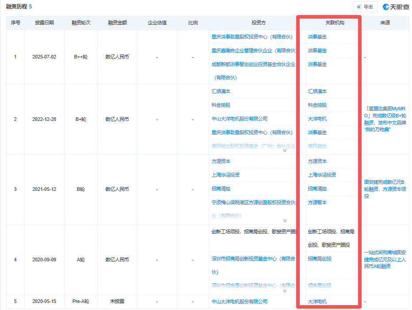This screenshot has width=412, height=310.
Task: Click the 比例 column header
Action: point(193,23)
